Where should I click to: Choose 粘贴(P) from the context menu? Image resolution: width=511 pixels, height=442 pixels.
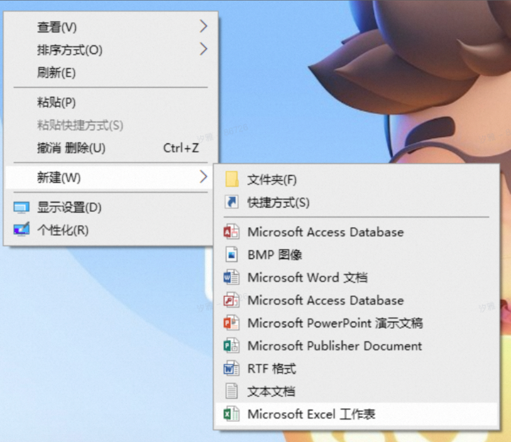[x=111, y=102]
